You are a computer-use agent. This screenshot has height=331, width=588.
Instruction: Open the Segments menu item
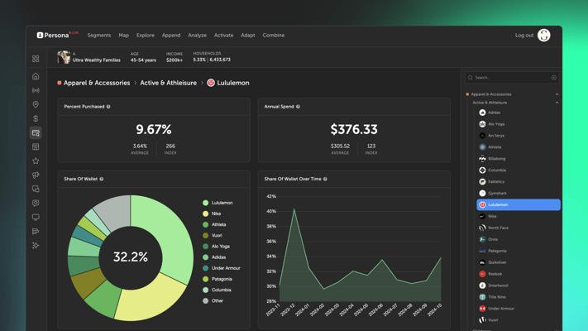pyautogui.click(x=99, y=36)
